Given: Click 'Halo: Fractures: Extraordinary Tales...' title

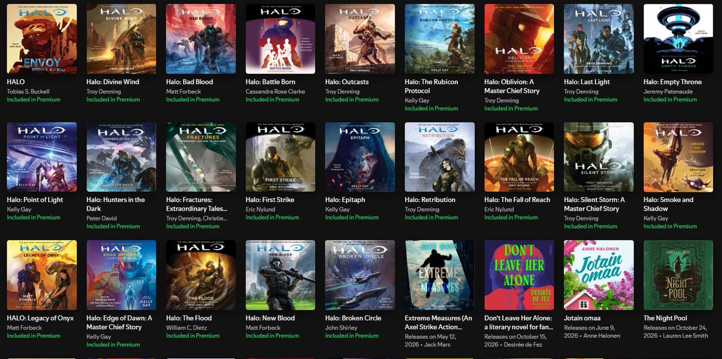Looking at the screenshot, I should (197, 204).
